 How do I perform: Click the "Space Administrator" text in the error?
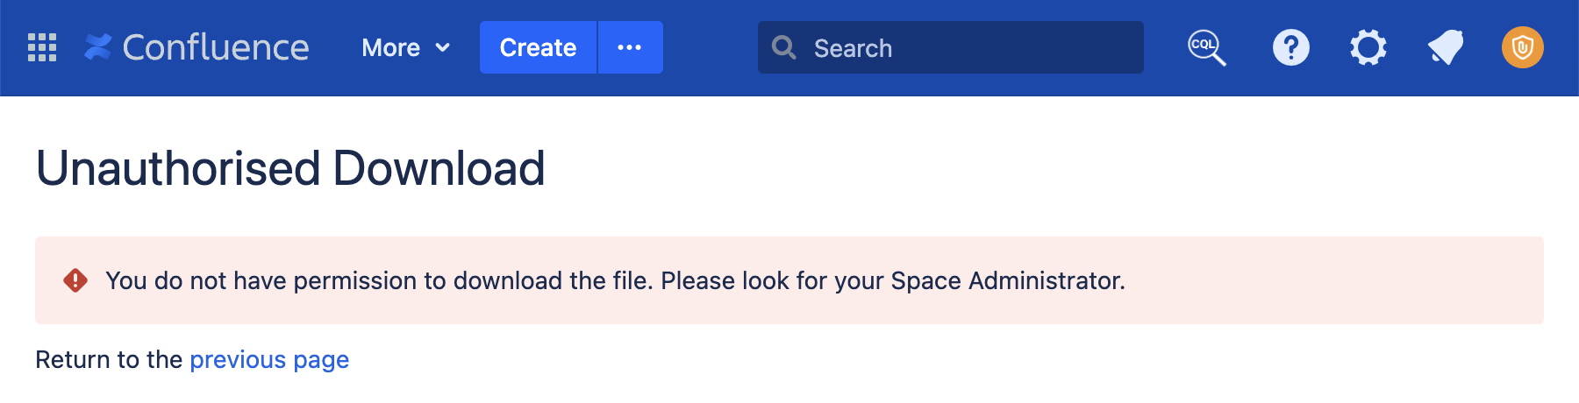1007,280
